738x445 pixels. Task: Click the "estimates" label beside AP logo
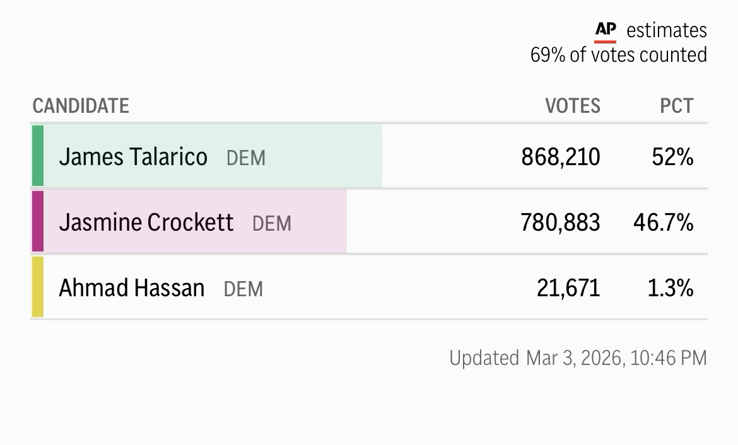[x=667, y=30]
